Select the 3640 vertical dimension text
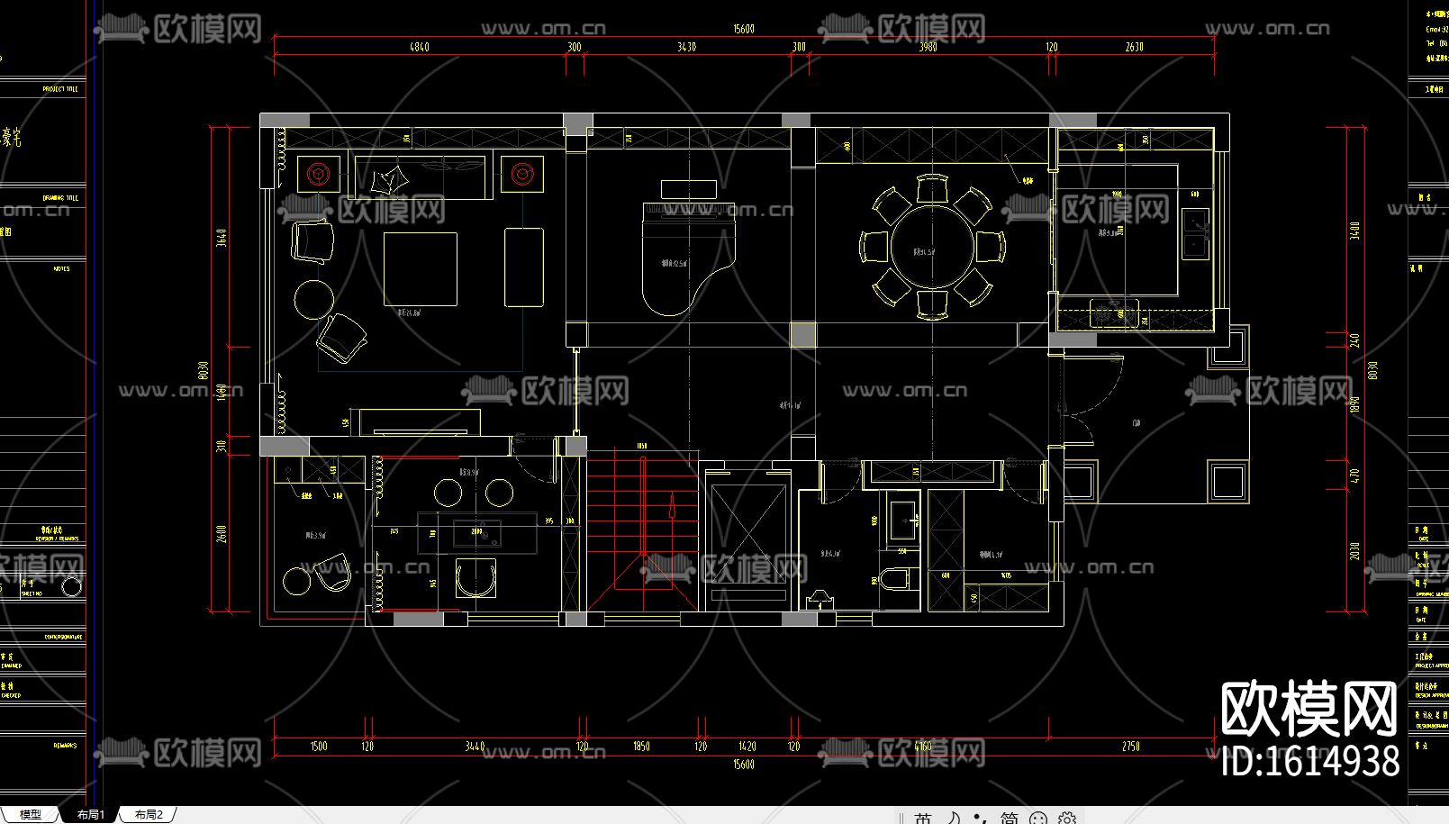Image resolution: width=1449 pixels, height=824 pixels. (222, 237)
